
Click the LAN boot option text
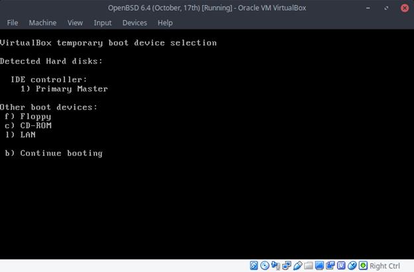click(28, 135)
